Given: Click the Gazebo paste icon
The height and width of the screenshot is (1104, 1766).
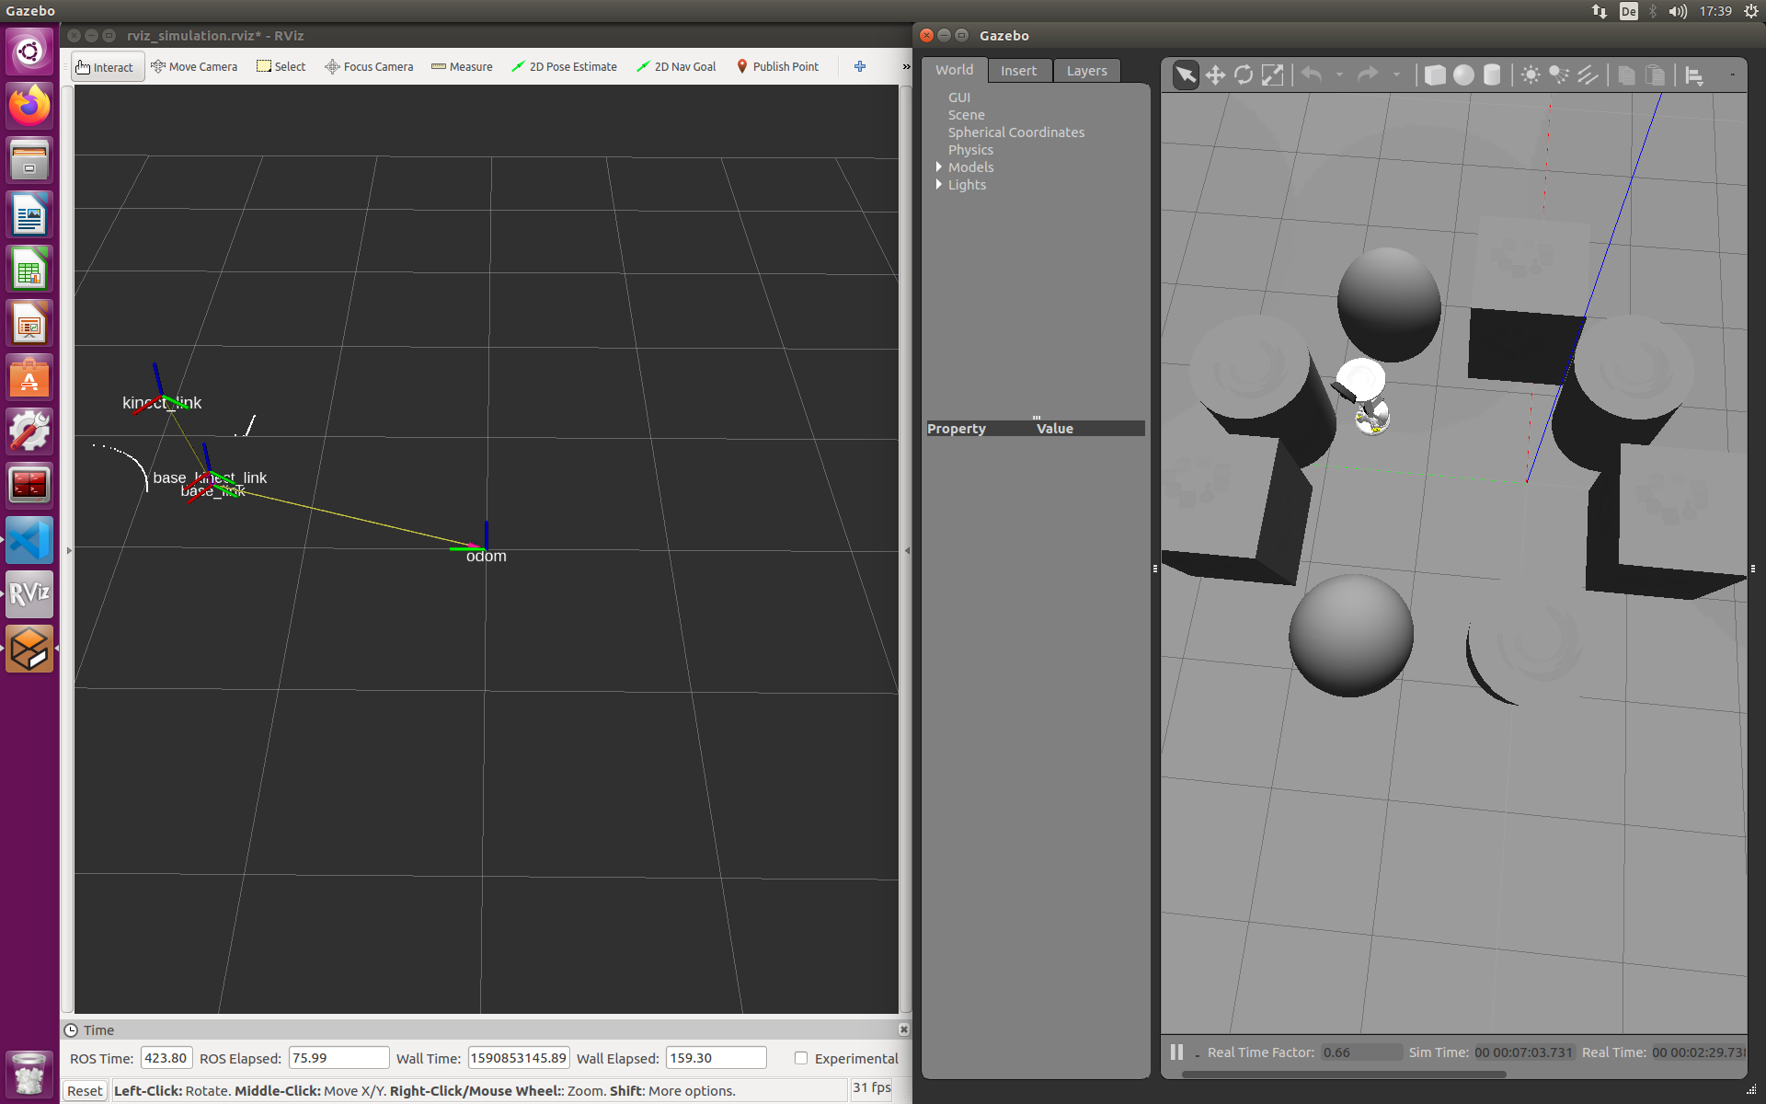Looking at the screenshot, I should click(x=1655, y=75).
